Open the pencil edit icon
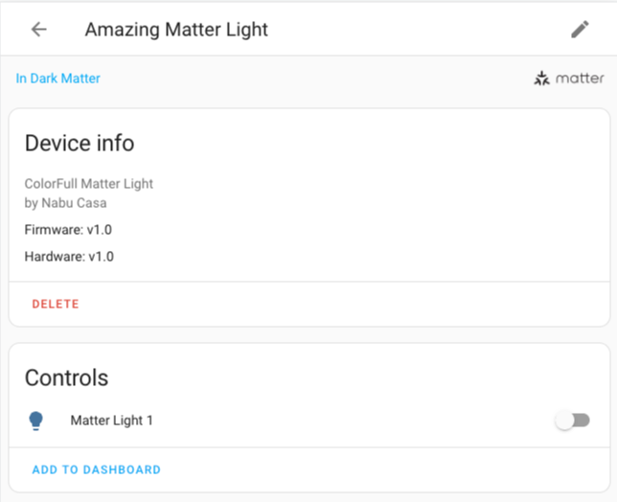 pyautogui.click(x=580, y=30)
